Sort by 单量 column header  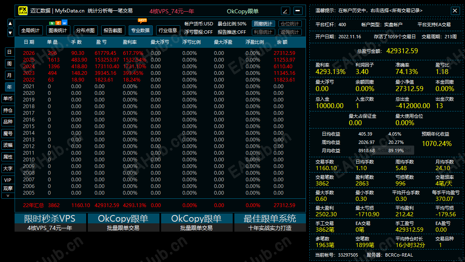tap(52, 42)
